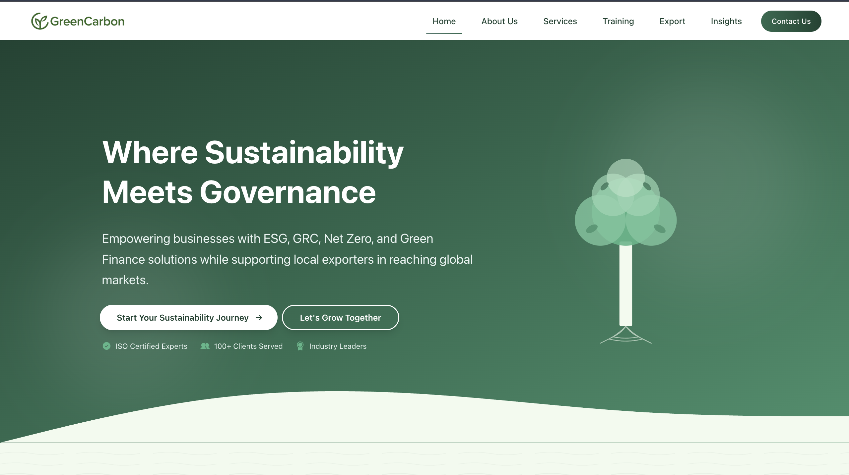
Task: Go to About Us page
Action: click(x=499, y=21)
